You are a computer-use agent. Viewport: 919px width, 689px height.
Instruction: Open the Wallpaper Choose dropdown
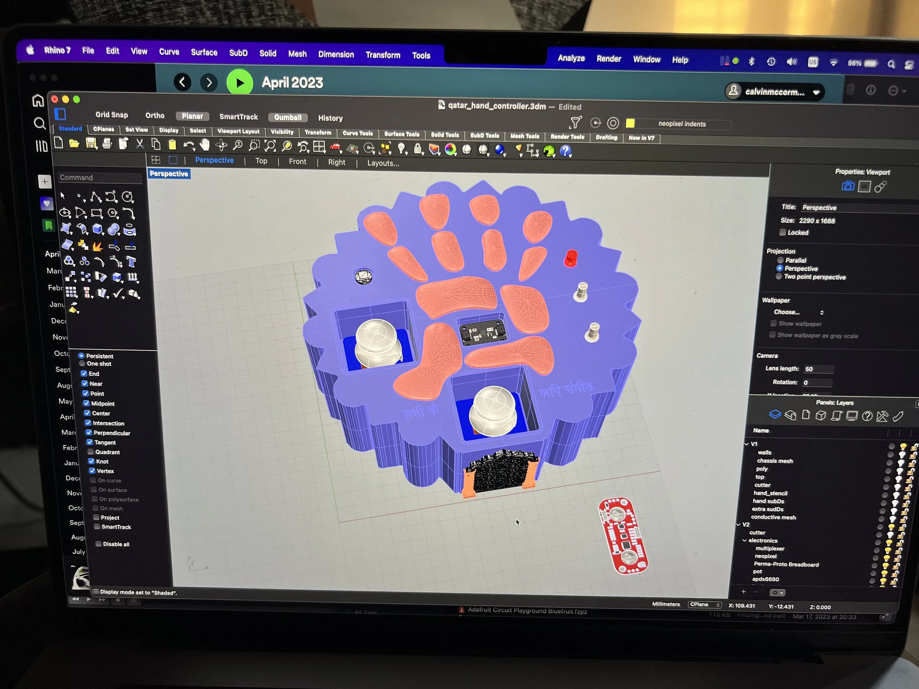798,312
